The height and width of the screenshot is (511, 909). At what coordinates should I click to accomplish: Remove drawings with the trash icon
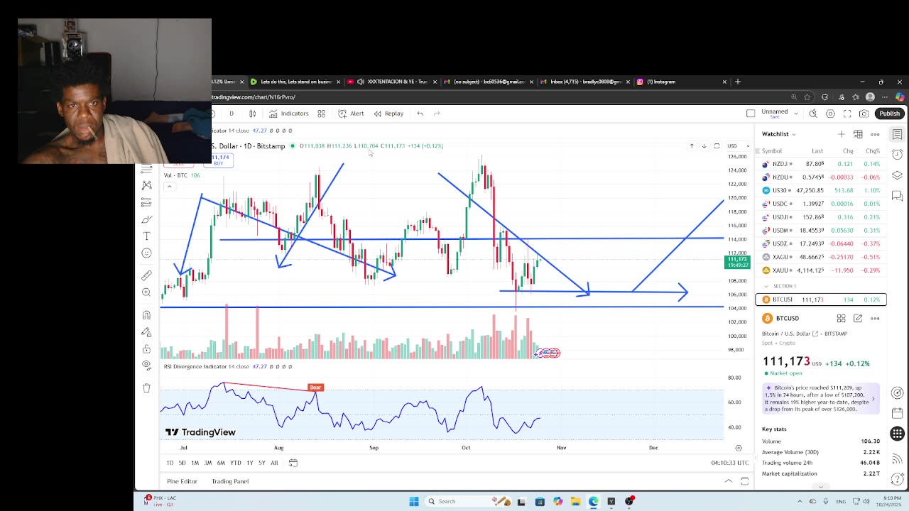146,388
